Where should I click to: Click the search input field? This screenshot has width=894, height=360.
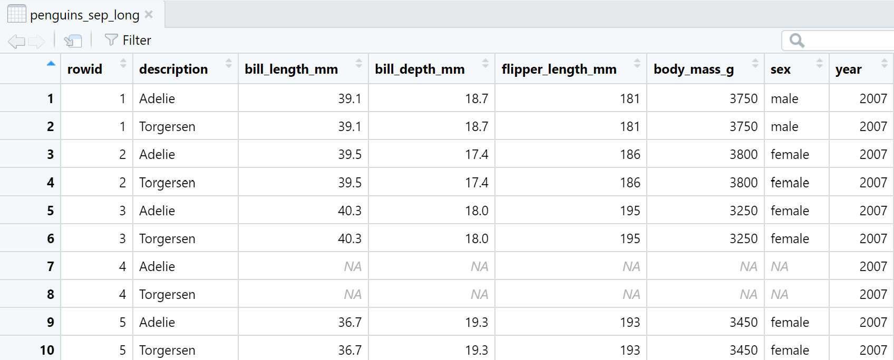click(849, 41)
